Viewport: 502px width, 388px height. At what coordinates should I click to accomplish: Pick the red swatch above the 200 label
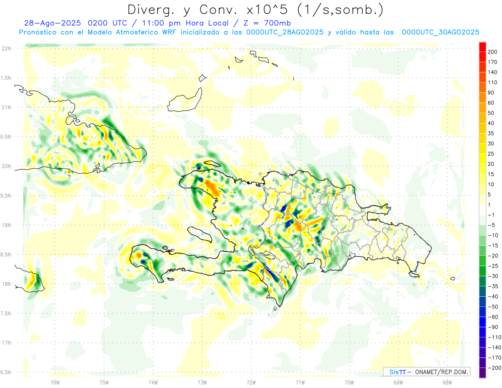(x=483, y=46)
